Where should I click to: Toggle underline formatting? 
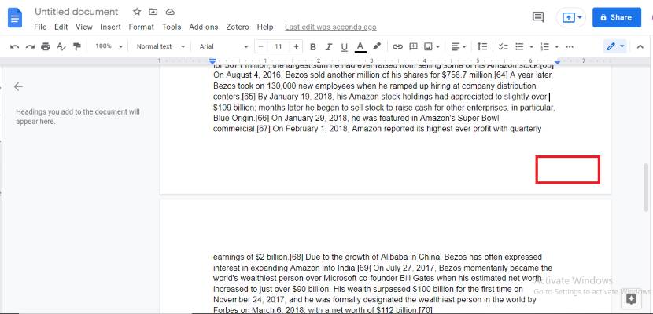[x=344, y=46]
